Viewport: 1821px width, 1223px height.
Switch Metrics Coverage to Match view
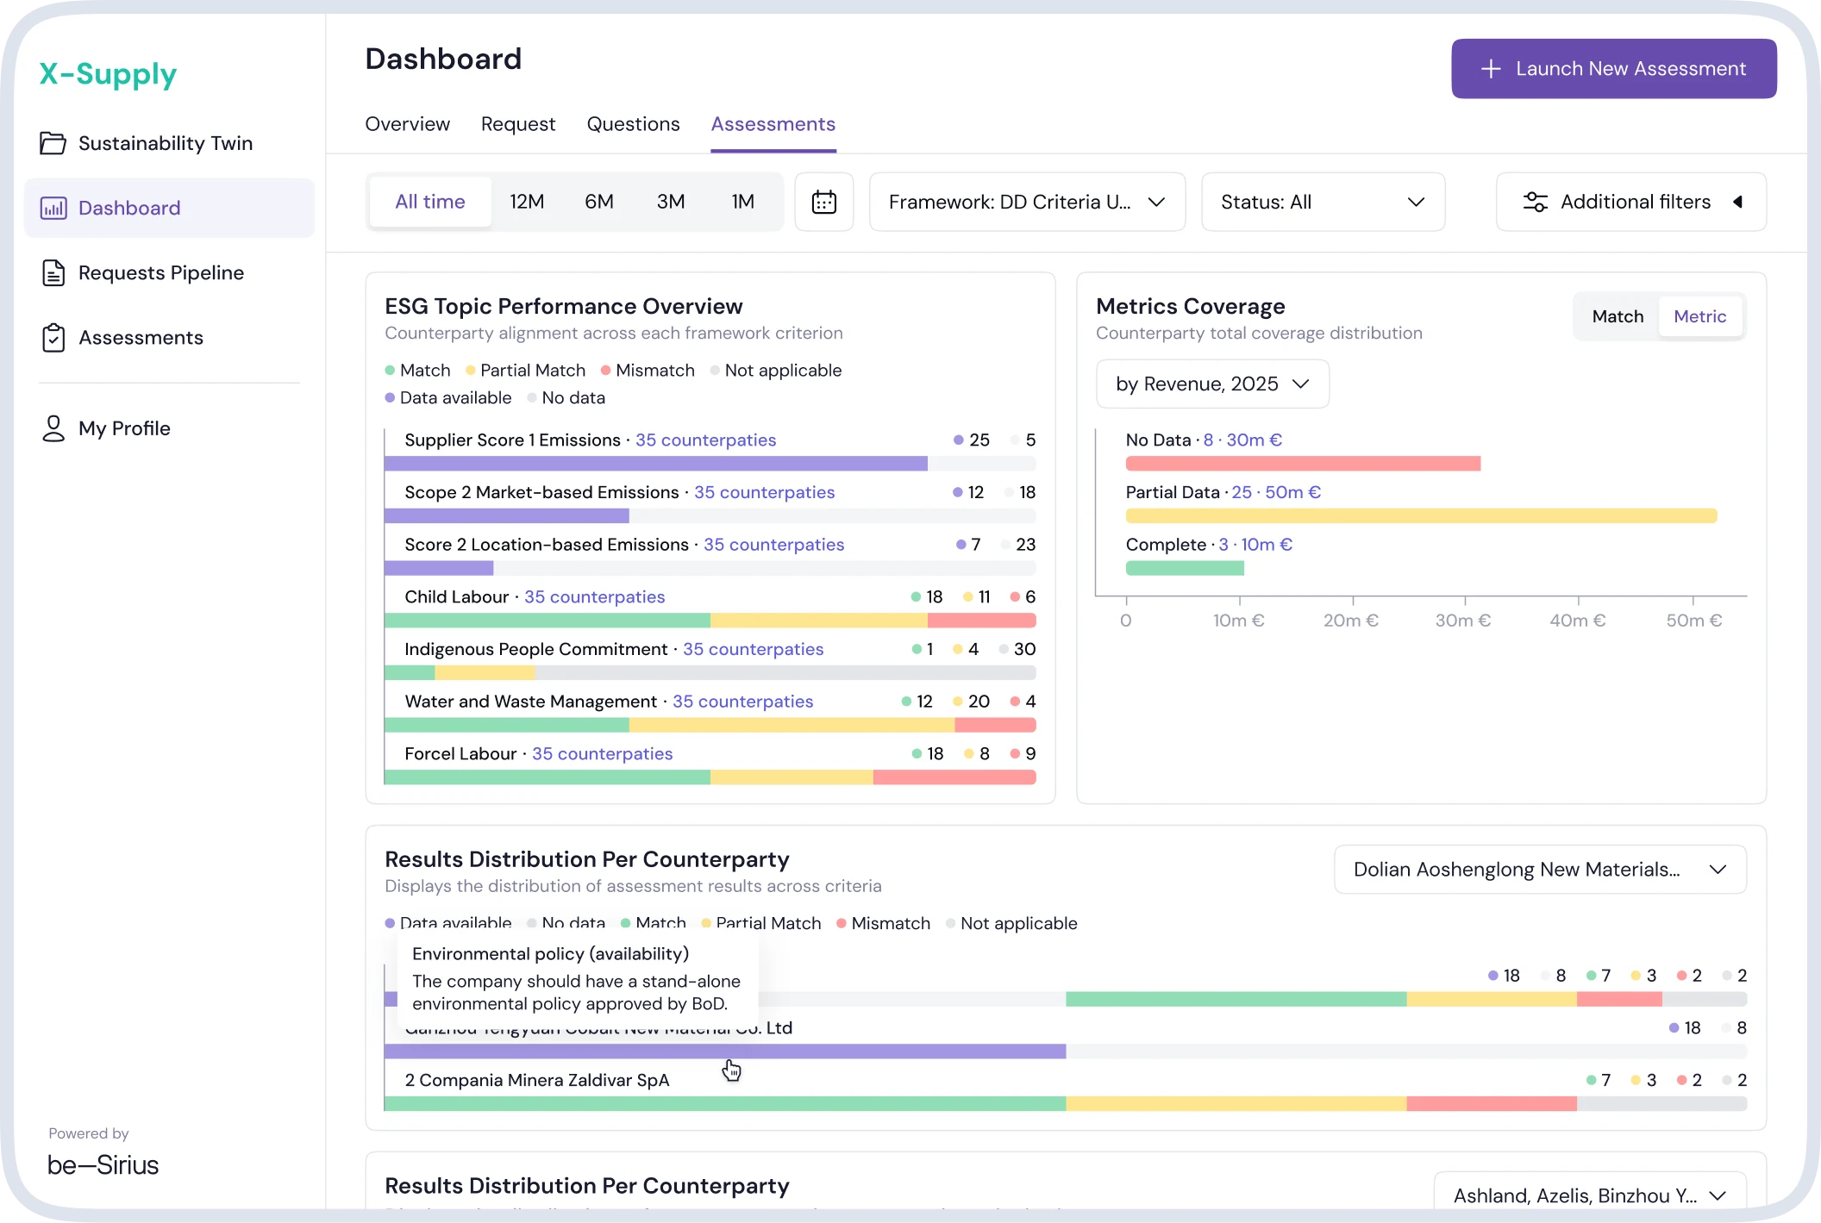[1618, 316]
